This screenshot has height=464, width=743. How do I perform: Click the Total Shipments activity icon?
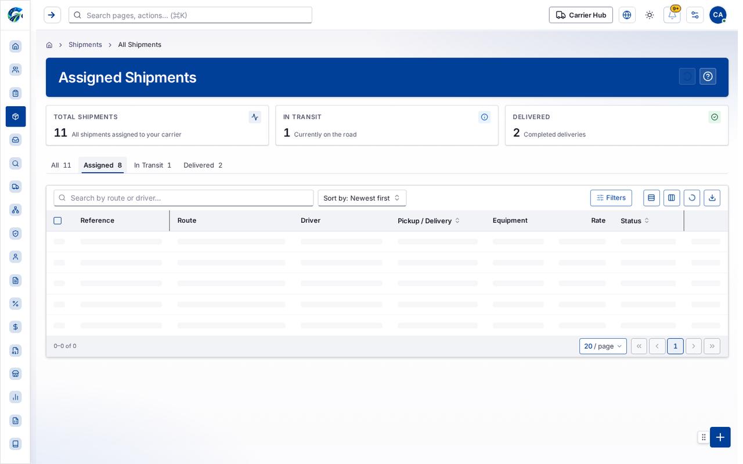point(255,117)
